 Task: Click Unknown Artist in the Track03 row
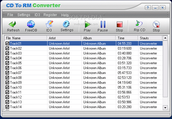click(x=59, y=53)
